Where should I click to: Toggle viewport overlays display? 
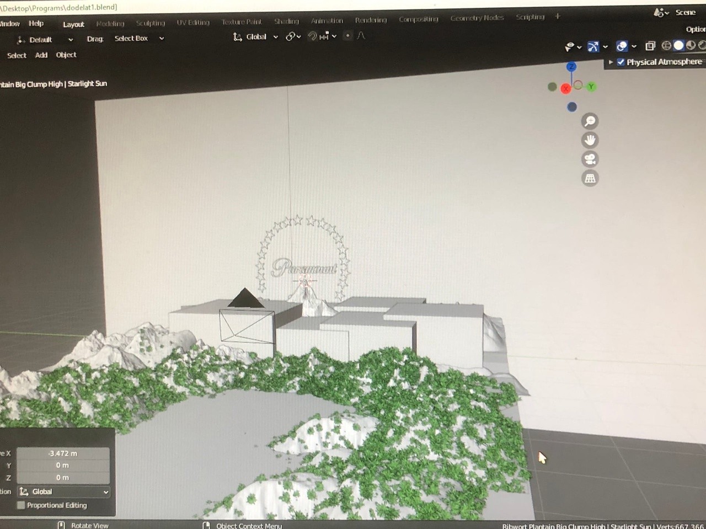[622, 46]
